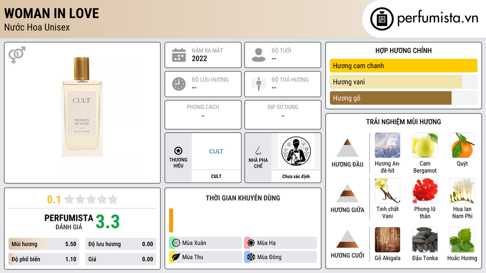Image resolution: width=486 pixels, height=273 pixels.
Task: Click the WOMAN IN LOVE title
Action: (52, 13)
